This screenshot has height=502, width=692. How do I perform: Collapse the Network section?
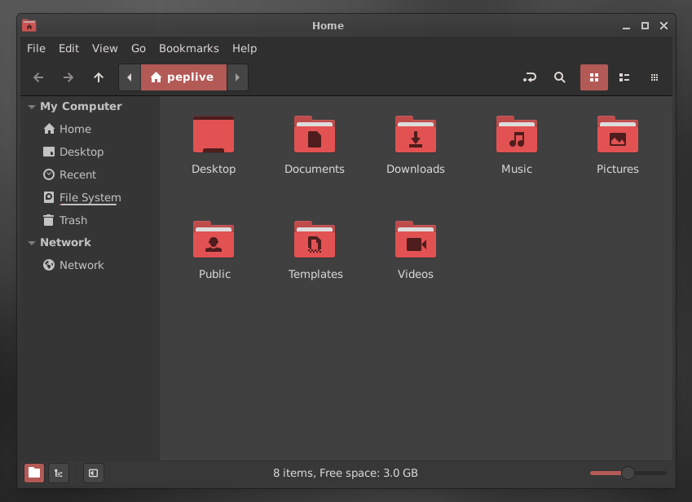coord(32,242)
